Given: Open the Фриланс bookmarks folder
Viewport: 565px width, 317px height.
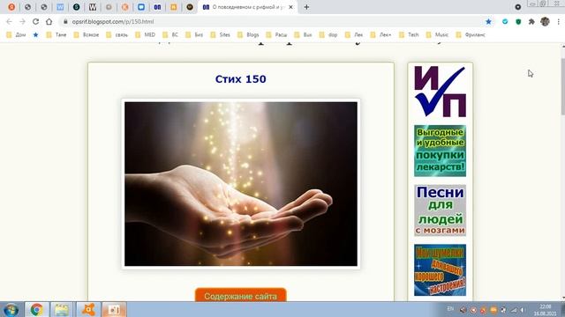Looking at the screenshot, I should tap(471, 35).
